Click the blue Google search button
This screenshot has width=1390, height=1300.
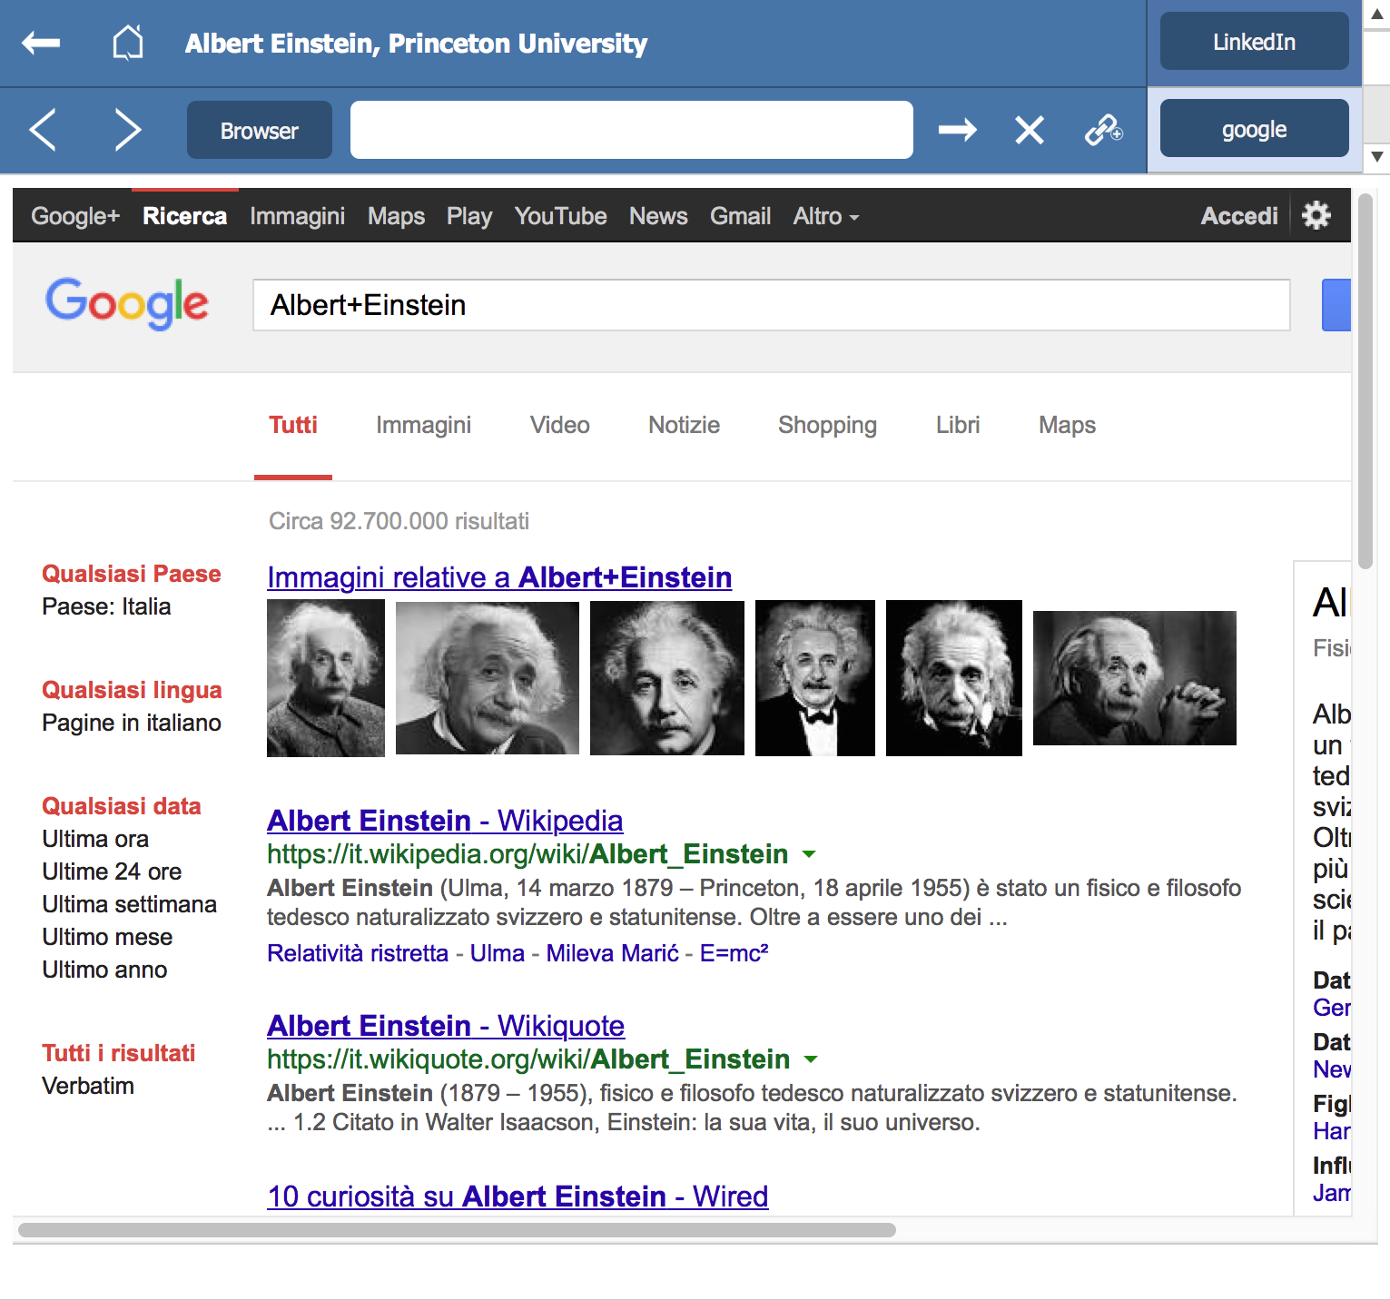tap(1336, 305)
